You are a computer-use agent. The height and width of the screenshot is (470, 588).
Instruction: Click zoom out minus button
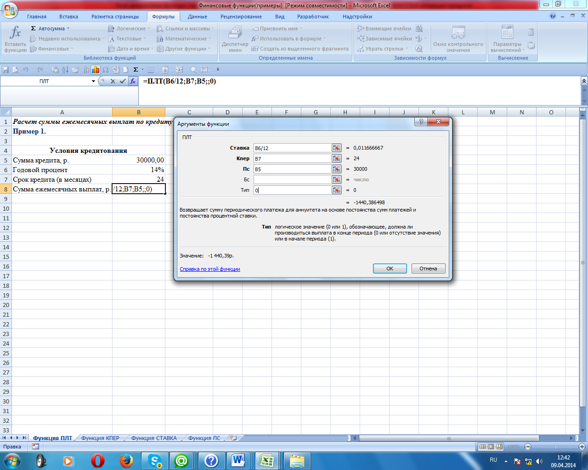point(528,447)
